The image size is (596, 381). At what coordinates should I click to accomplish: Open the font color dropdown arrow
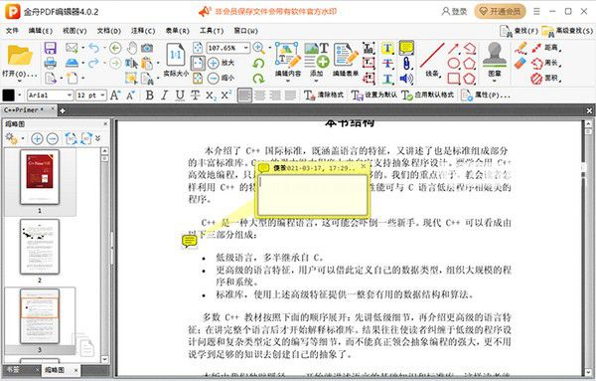pos(20,95)
